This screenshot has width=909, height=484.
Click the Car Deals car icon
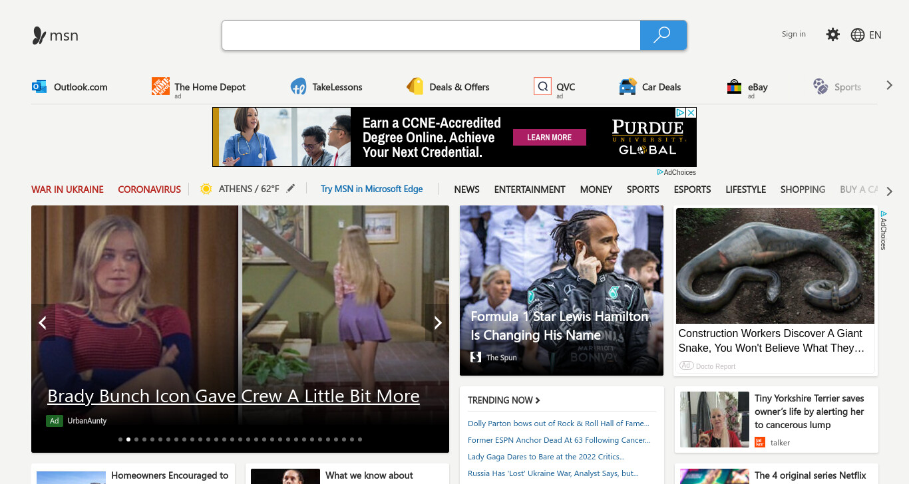(628, 86)
